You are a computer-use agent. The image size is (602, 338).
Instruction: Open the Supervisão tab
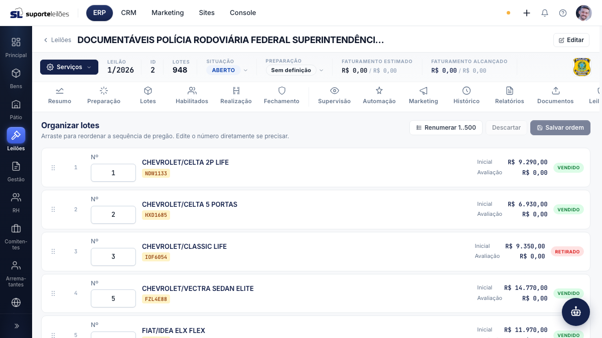(335, 95)
